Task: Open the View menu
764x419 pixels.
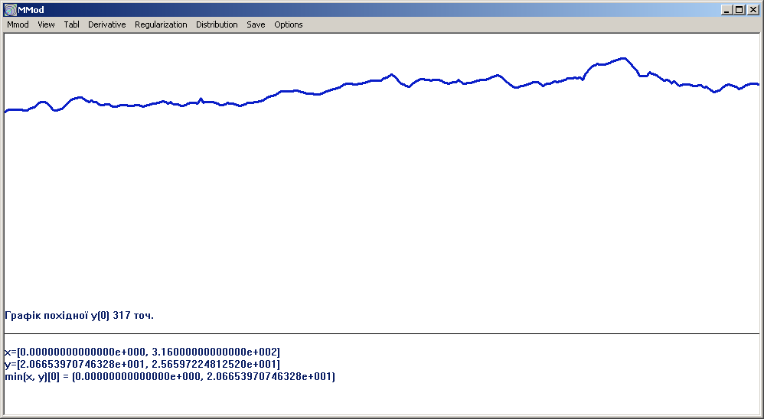Action: point(46,24)
